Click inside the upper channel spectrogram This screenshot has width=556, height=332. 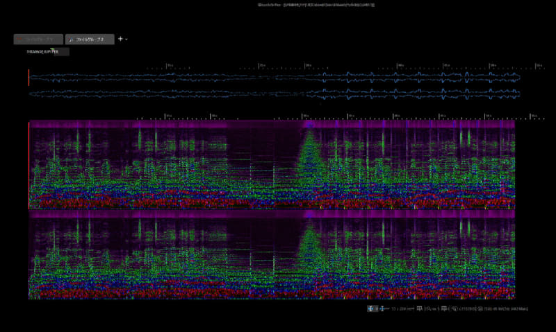[272, 165]
